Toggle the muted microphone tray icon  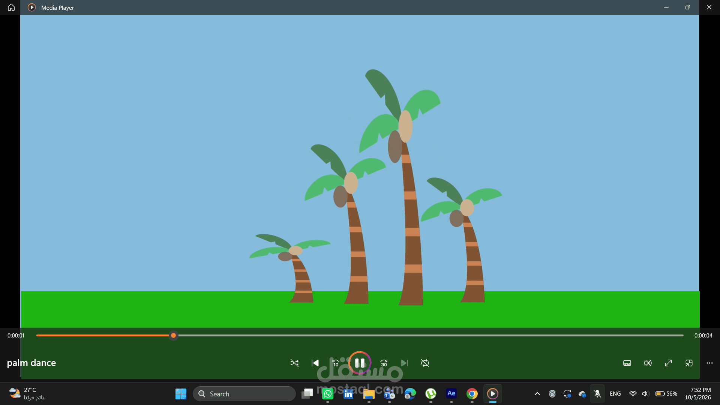(597, 394)
